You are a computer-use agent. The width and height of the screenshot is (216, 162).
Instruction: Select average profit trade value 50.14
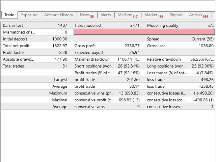pyautogui.click(x=134, y=86)
